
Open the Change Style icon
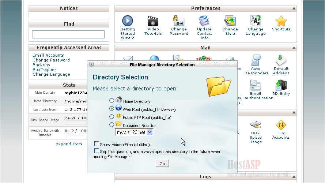pyautogui.click(x=230, y=21)
